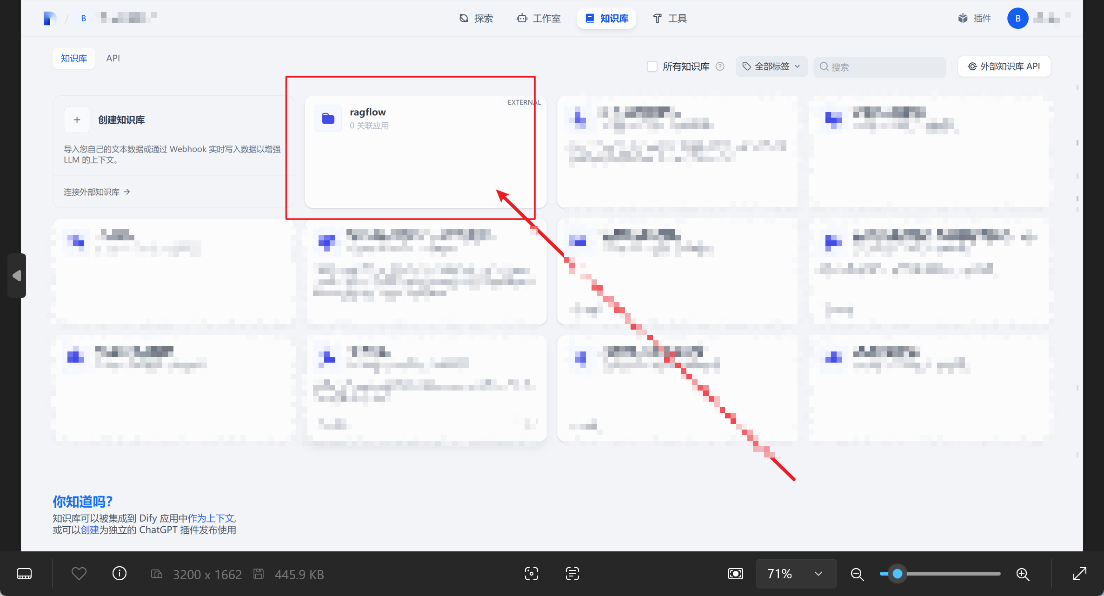Open the image info icon
1104x596 pixels.
pos(120,574)
